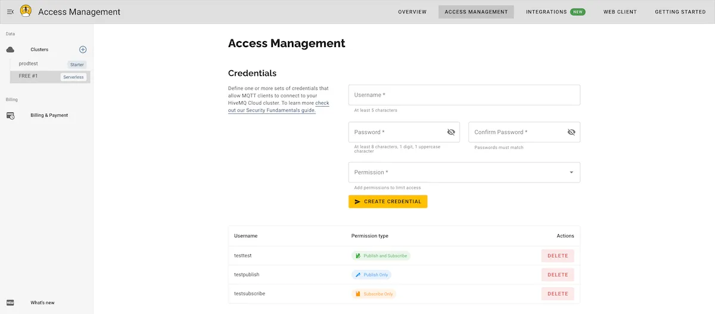Click the Username column header
Viewport: 715px width, 314px height.
tap(245, 236)
